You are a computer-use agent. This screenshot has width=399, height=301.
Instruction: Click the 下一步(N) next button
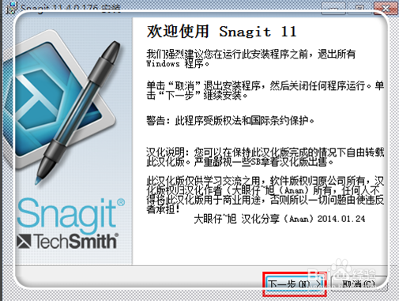click(x=295, y=284)
